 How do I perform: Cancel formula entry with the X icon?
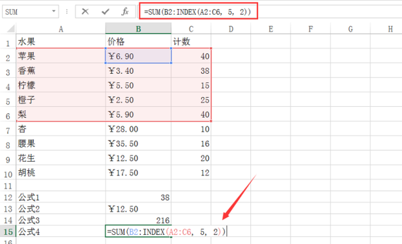coord(85,12)
